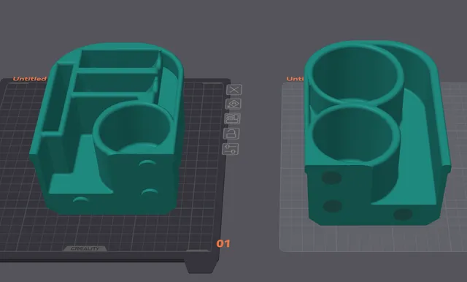This screenshot has height=282, width=467.
Task: Auto-orient objects on plate 01
Action: (233, 104)
